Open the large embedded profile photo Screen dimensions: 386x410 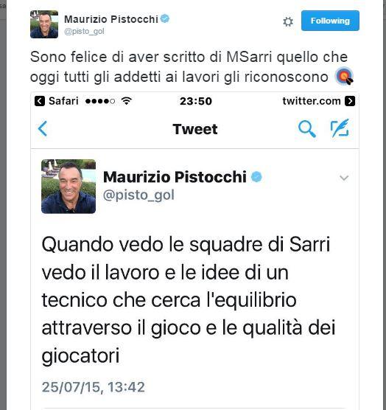[69, 187]
